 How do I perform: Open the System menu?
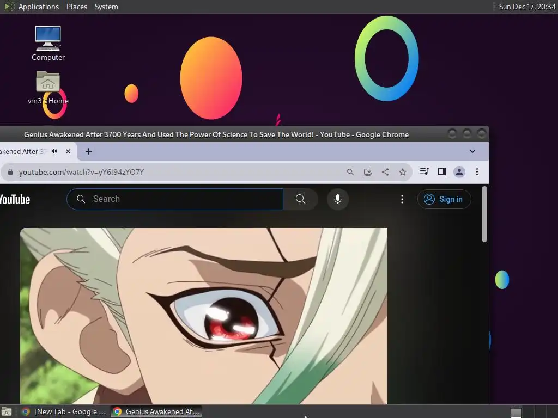click(106, 7)
